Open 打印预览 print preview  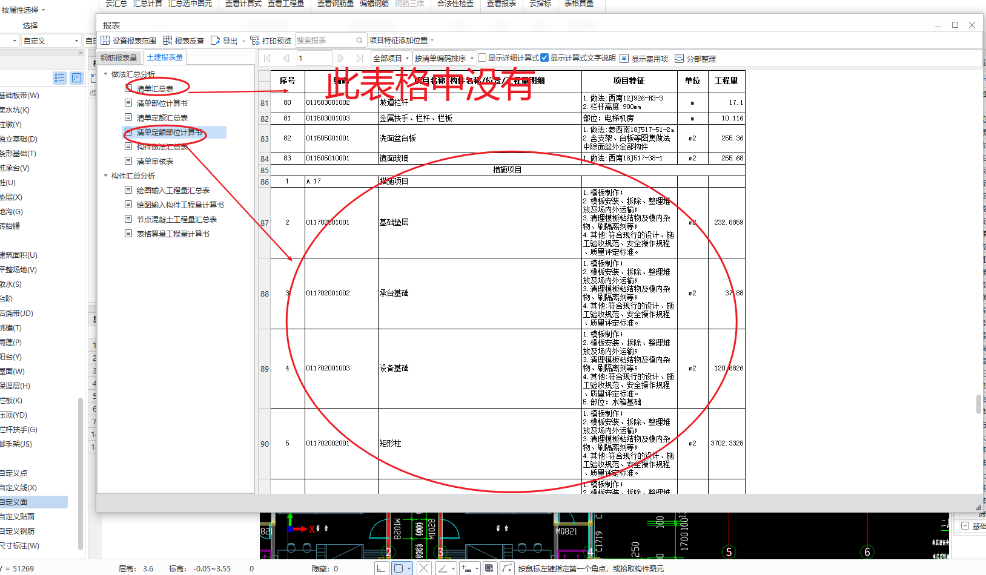click(x=271, y=41)
